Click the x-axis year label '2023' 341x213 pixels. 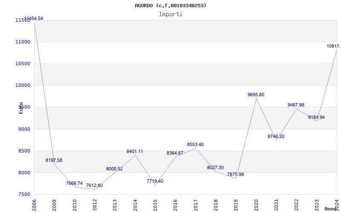[x=317, y=205]
